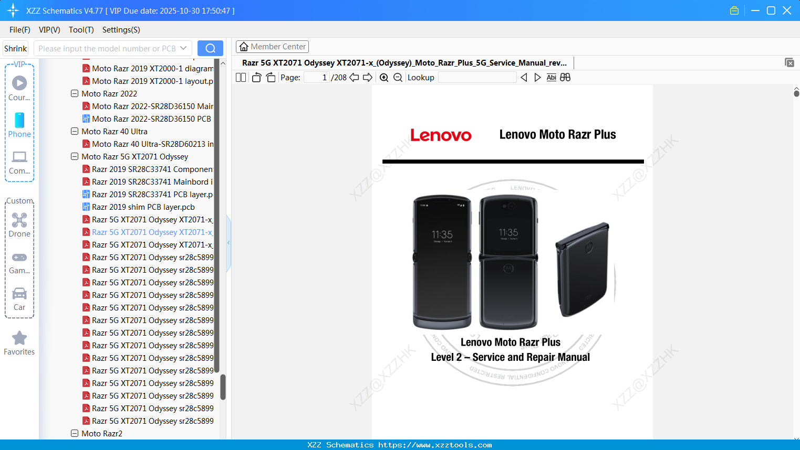The image size is (800, 450).
Task: Focus the model number search field
Action: point(107,48)
